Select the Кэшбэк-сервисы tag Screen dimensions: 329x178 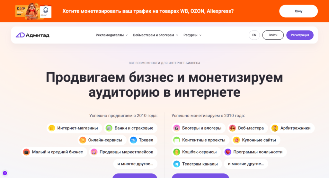196,152
